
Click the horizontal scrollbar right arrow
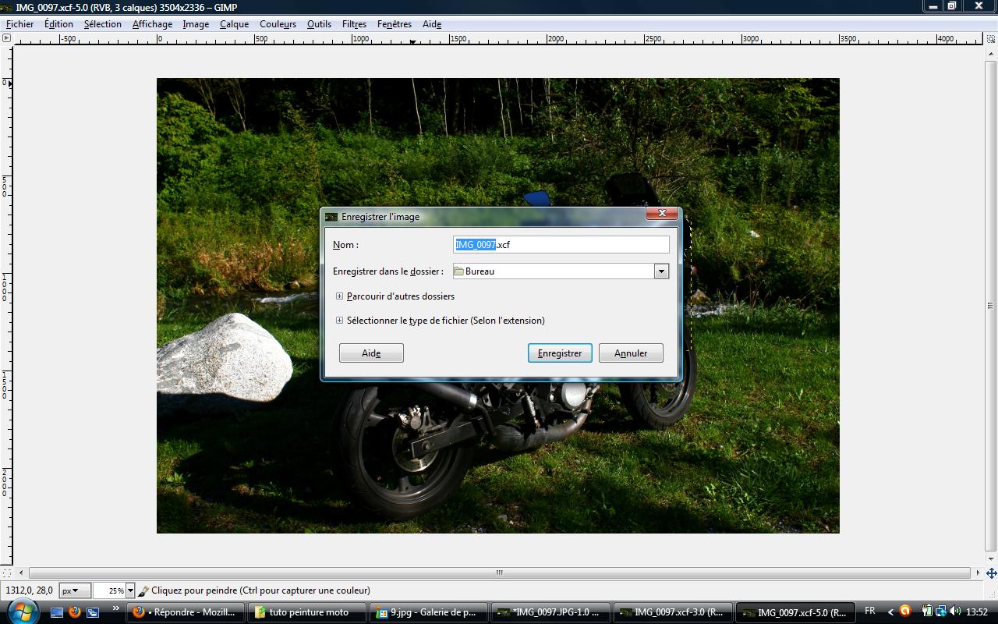(x=978, y=573)
